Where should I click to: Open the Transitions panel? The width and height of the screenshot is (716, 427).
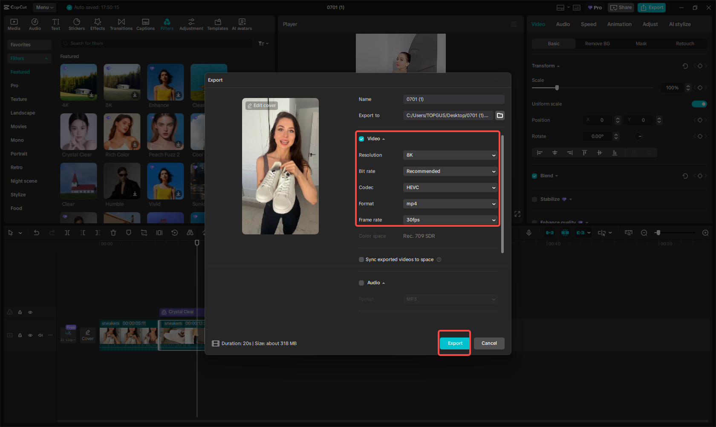[121, 24]
